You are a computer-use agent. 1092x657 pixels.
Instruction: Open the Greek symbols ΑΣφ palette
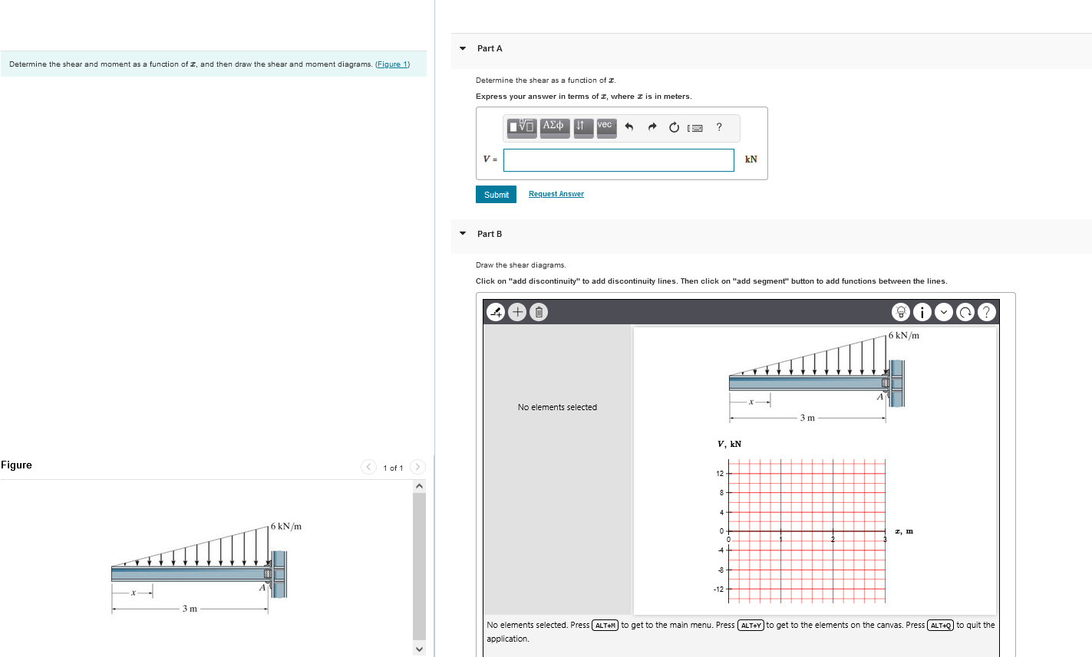555,126
